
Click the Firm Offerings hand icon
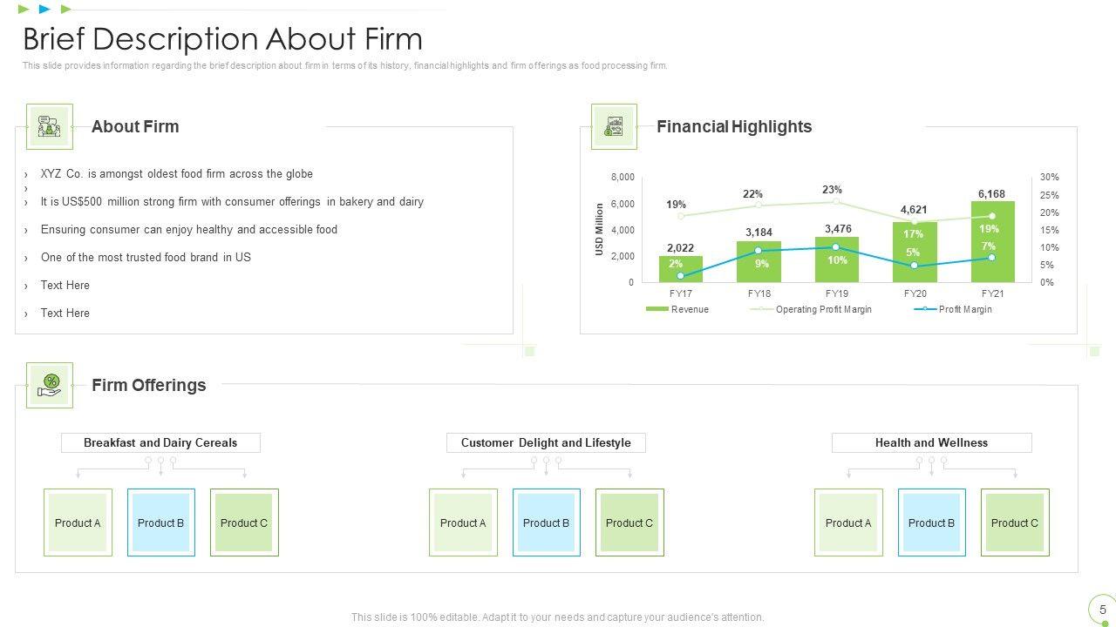tap(50, 385)
